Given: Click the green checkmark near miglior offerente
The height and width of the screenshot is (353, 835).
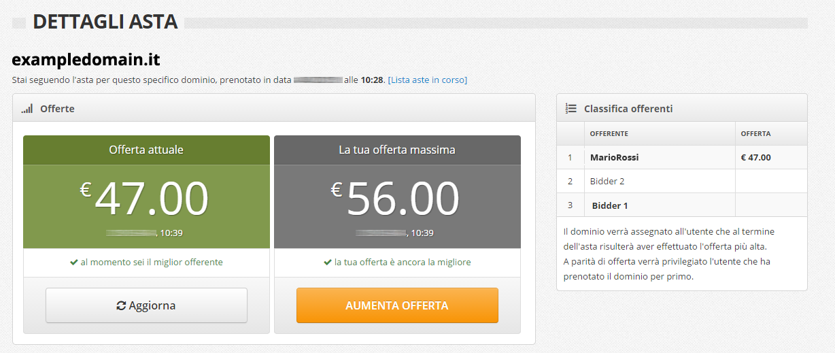Looking at the screenshot, I should pos(73,262).
